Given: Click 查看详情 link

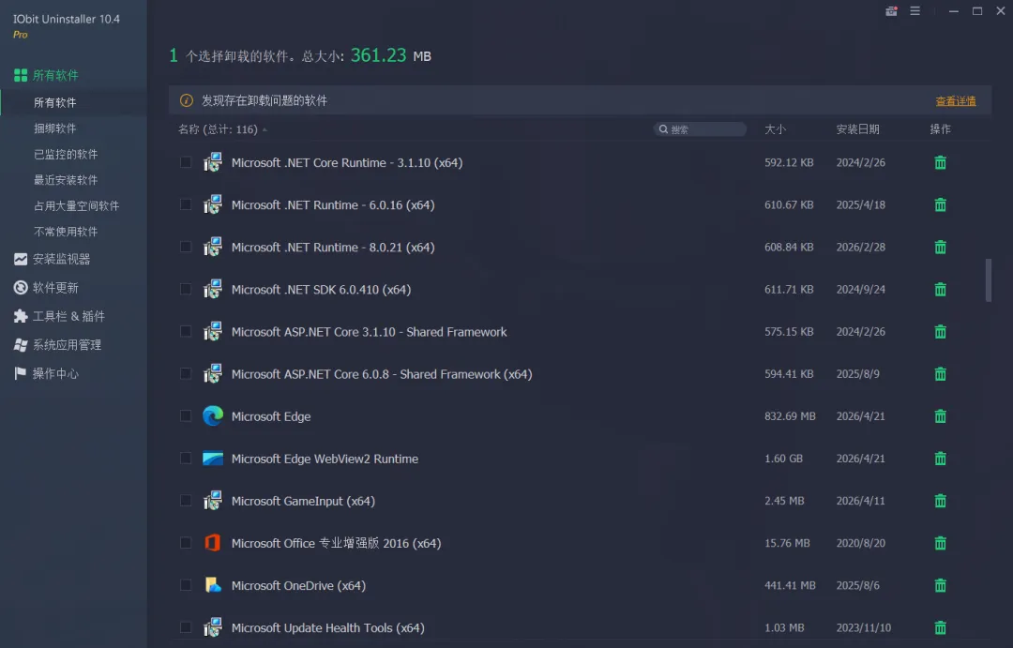Looking at the screenshot, I should click(956, 101).
